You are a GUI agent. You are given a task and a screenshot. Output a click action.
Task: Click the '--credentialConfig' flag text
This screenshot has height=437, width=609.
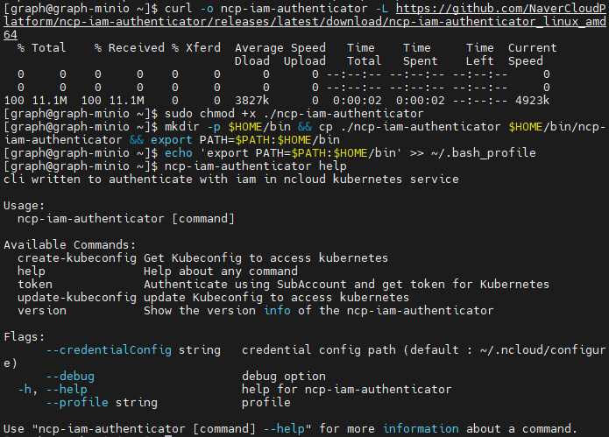click(109, 350)
